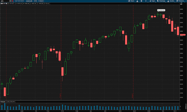
Task: Open the D timeframe dropdown
Action: point(146,1)
